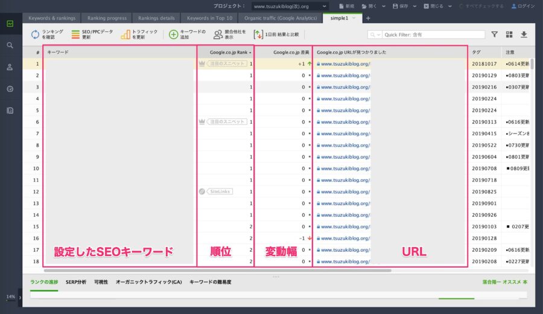The height and width of the screenshot is (314, 543).
Task: Open the 可視性 bottom tab
Action: (x=101, y=282)
